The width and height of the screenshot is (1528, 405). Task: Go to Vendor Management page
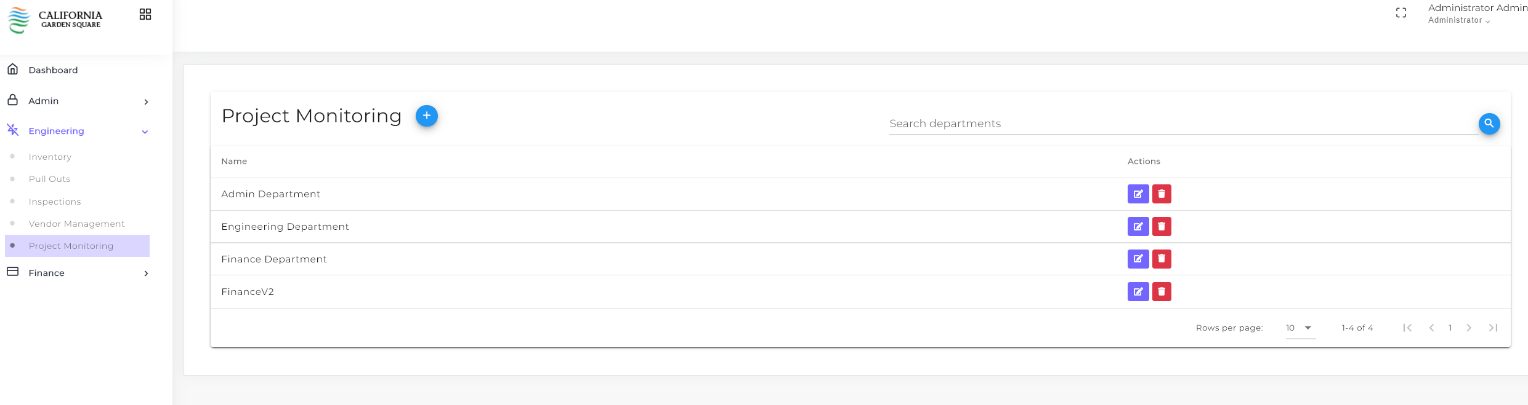pos(76,224)
